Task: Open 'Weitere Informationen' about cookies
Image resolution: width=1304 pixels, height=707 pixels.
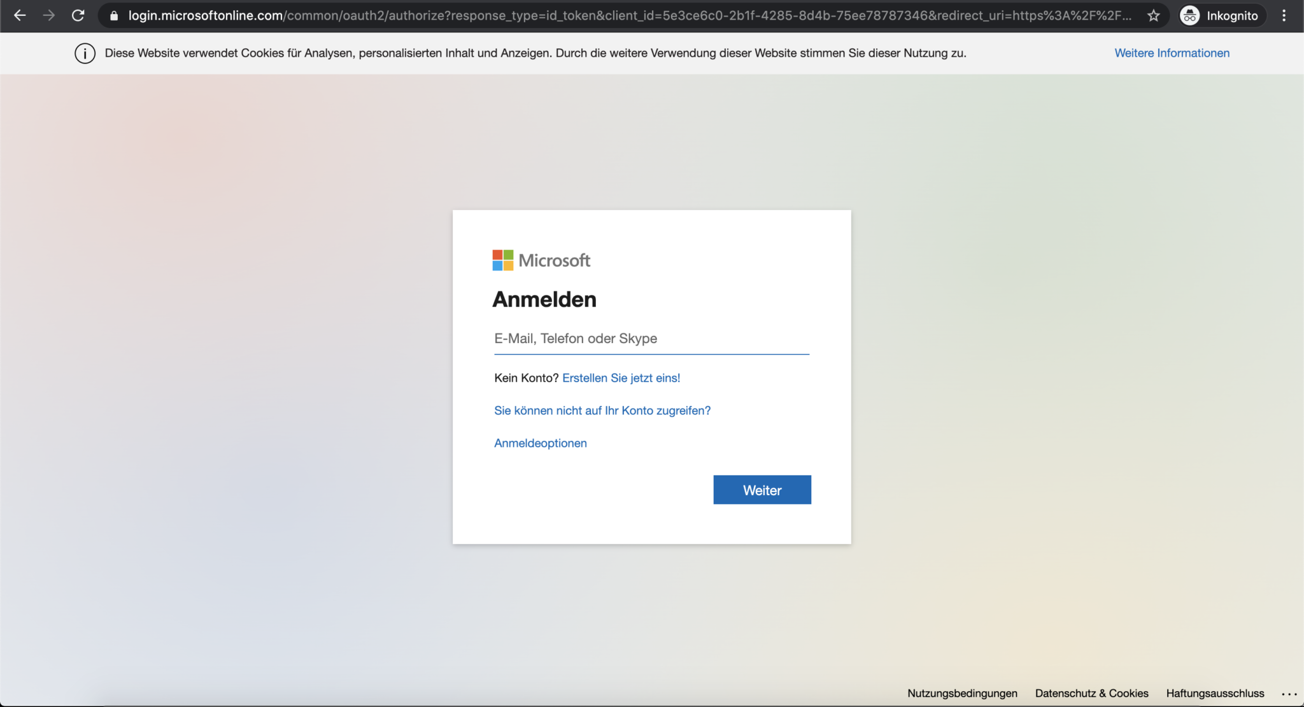Action: coord(1172,53)
